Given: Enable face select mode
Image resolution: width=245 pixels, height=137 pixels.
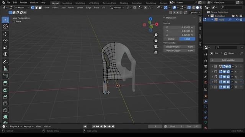Looking at the screenshot, I should (x=40, y=8).
